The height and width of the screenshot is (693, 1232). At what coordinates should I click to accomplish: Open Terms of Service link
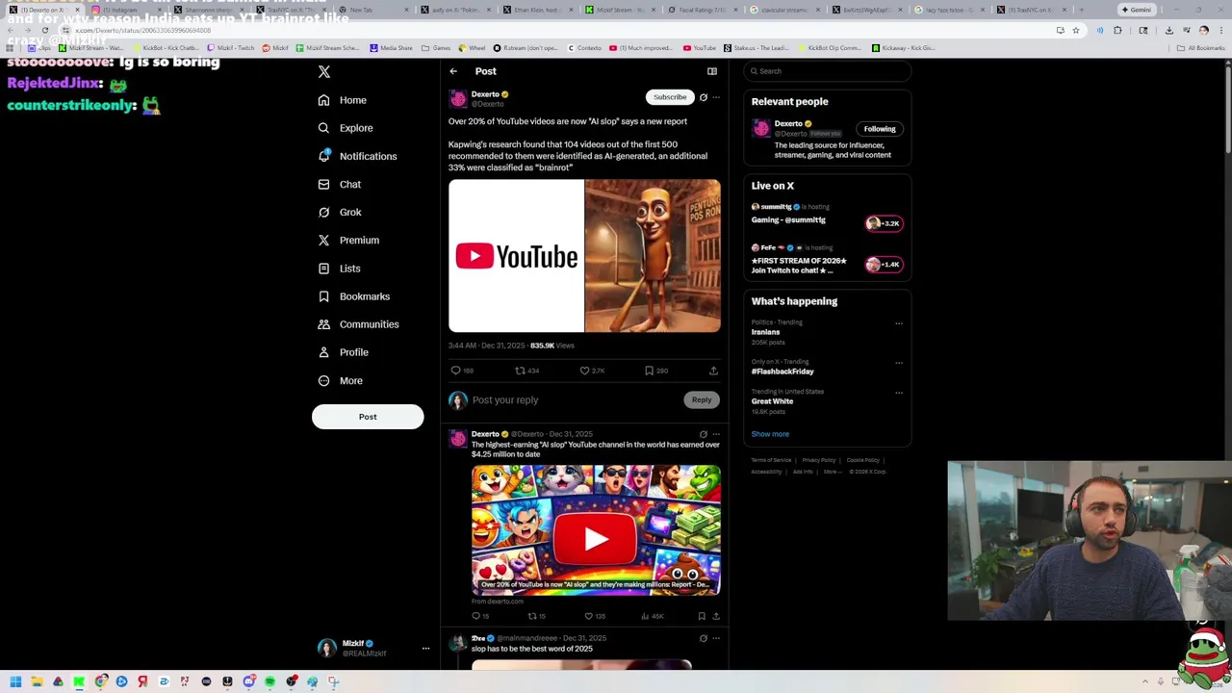pos(771,460)
